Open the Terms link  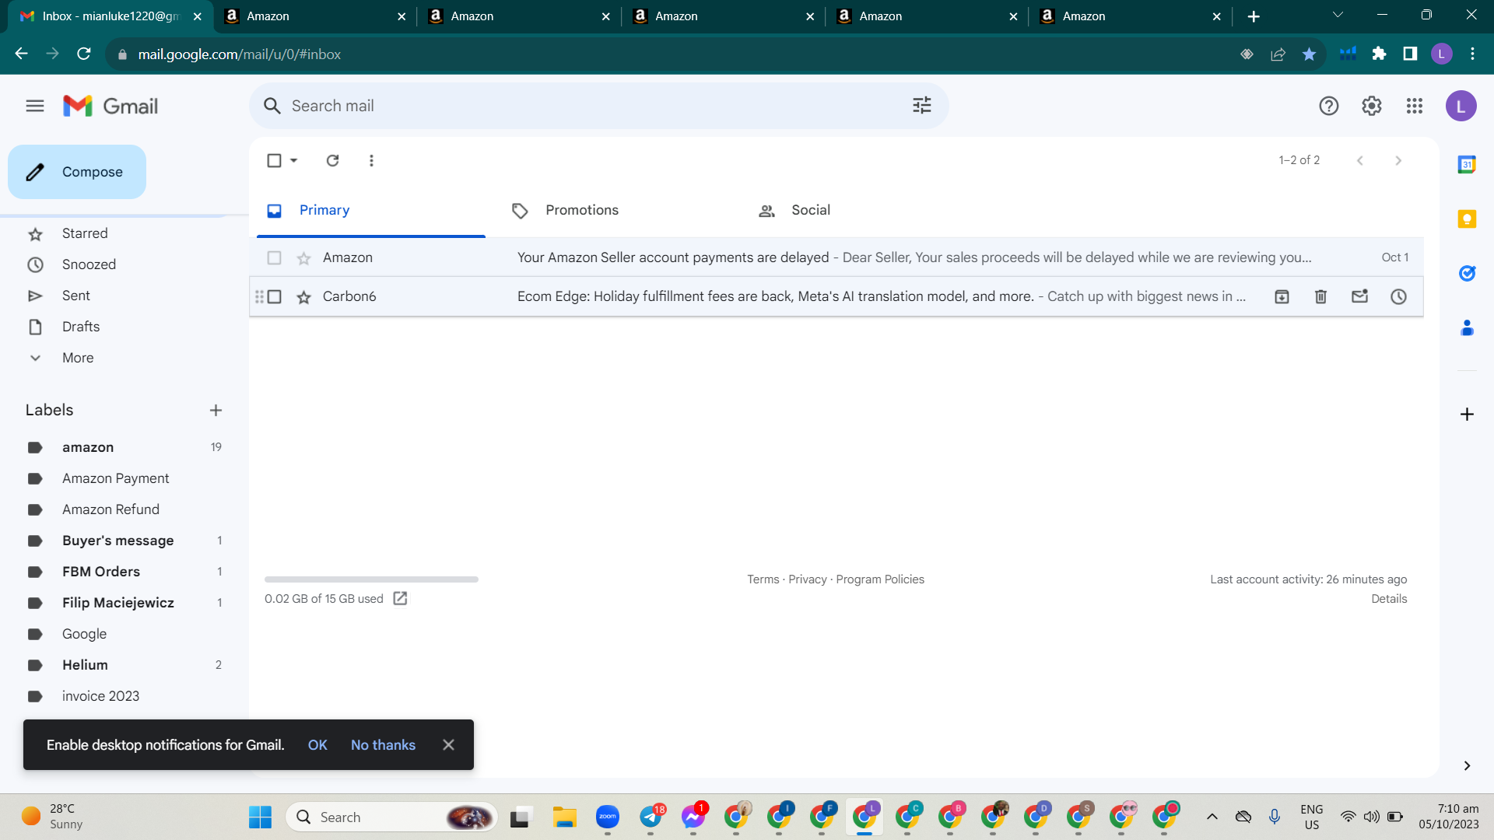[x=763, y=579]
